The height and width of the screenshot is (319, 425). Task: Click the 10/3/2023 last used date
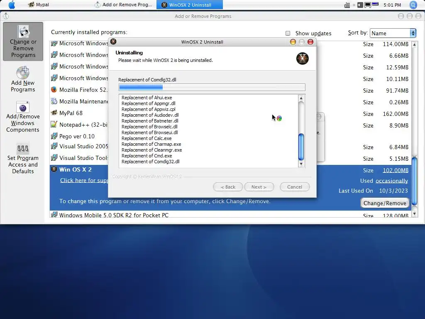[393, 191]
